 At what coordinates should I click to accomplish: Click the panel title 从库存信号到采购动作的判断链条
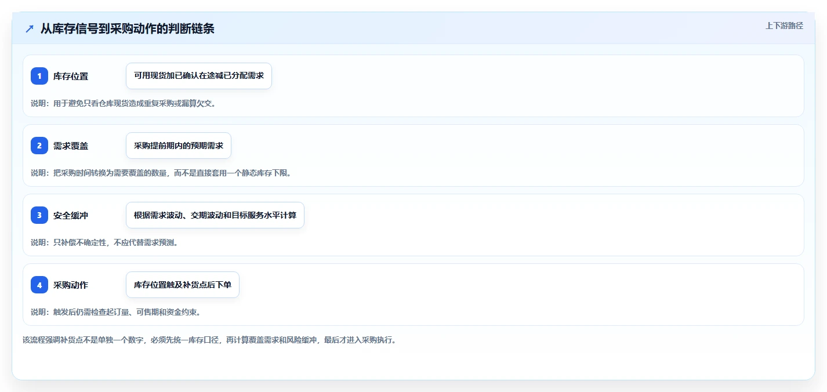click(128, 28)
